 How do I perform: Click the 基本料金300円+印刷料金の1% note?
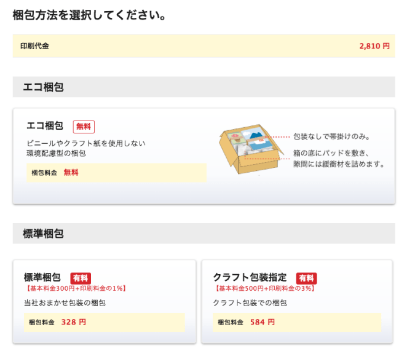click(x=76, y=288)
